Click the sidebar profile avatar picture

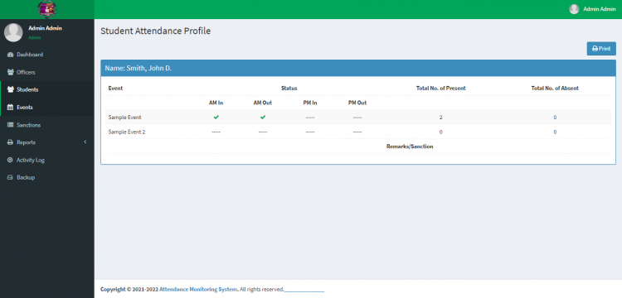(x=13, y=32)
